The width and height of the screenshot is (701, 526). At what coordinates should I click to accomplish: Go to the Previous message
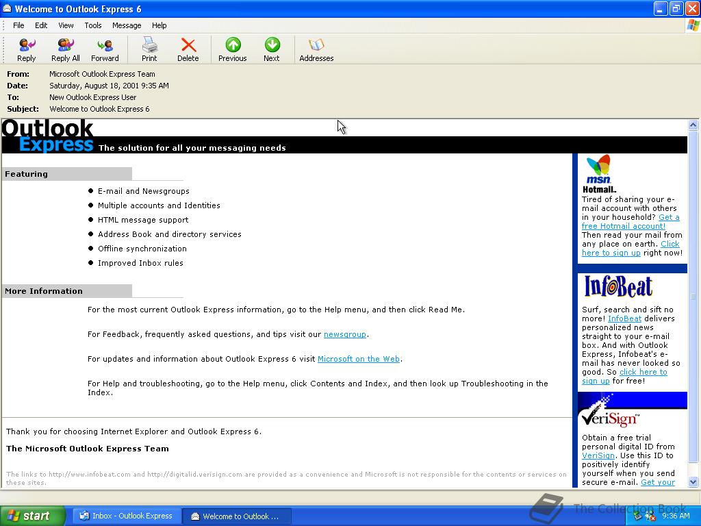(x=233, y=45)
